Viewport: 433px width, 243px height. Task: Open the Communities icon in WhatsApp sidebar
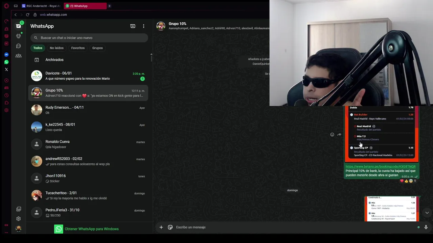pyautogui.click(x=19, y=56)
